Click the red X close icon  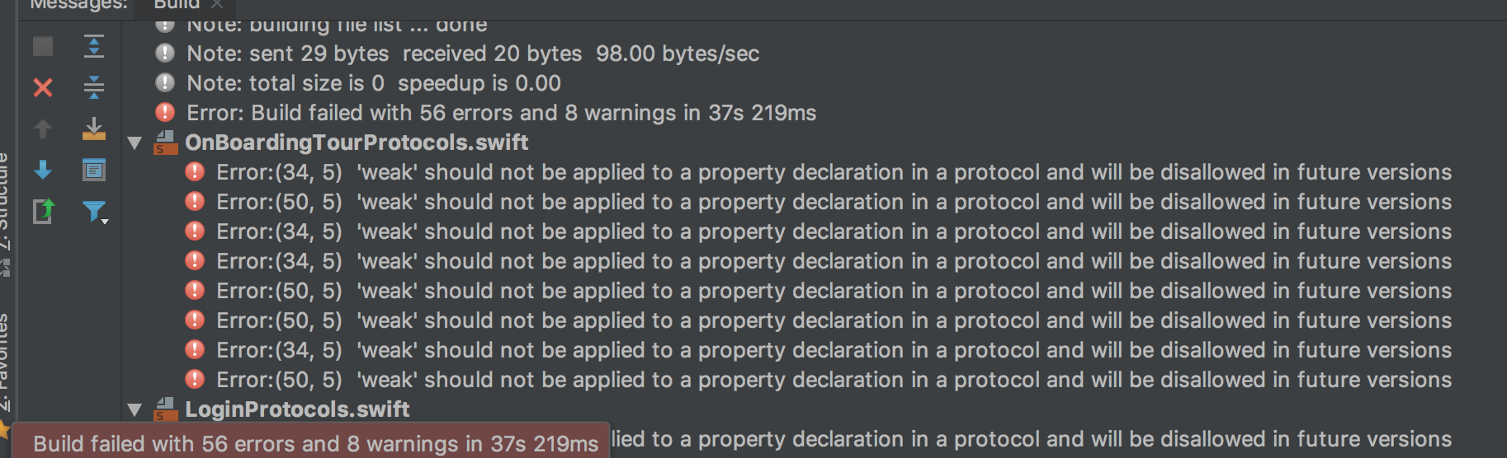43,87
